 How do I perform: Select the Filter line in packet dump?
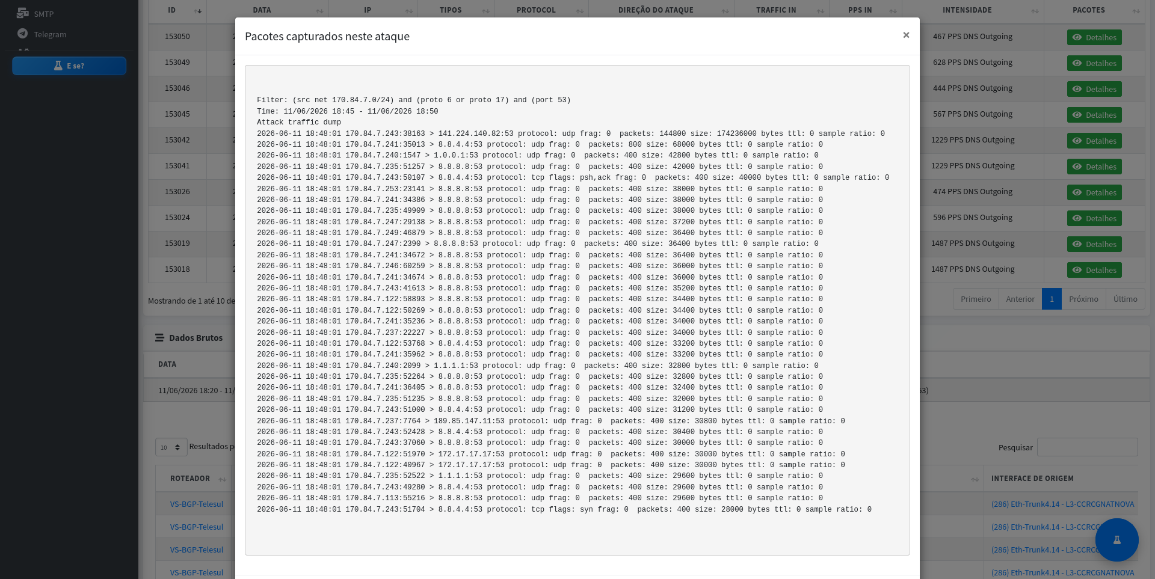[x=413, y=100]
